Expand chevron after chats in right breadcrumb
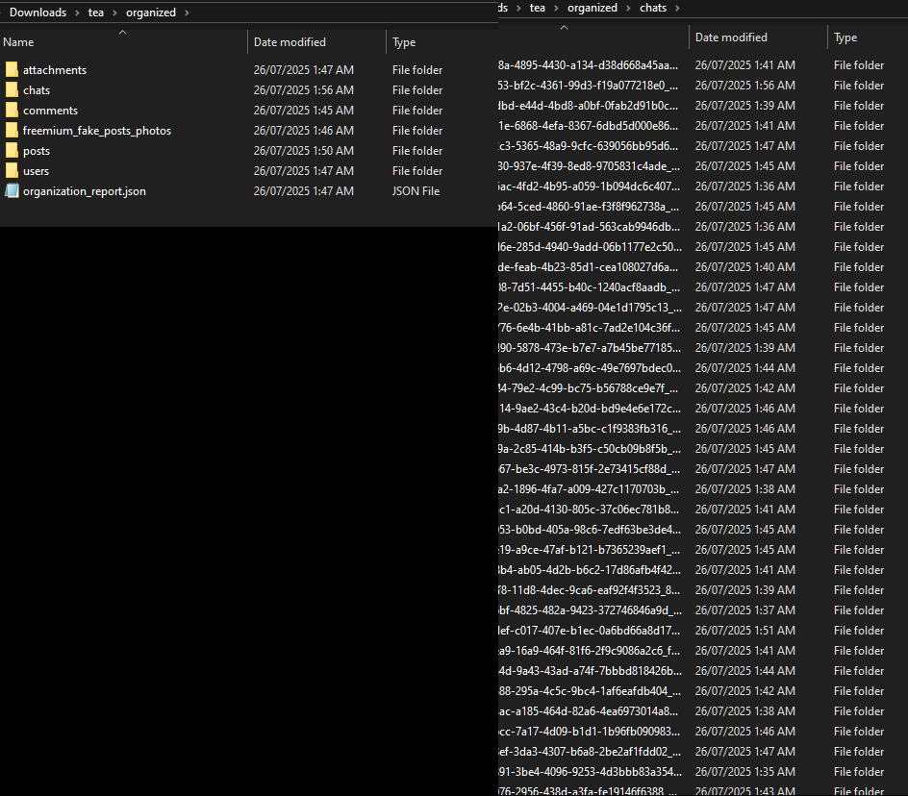This screenshot has width=908, height=796. (677, 8)
